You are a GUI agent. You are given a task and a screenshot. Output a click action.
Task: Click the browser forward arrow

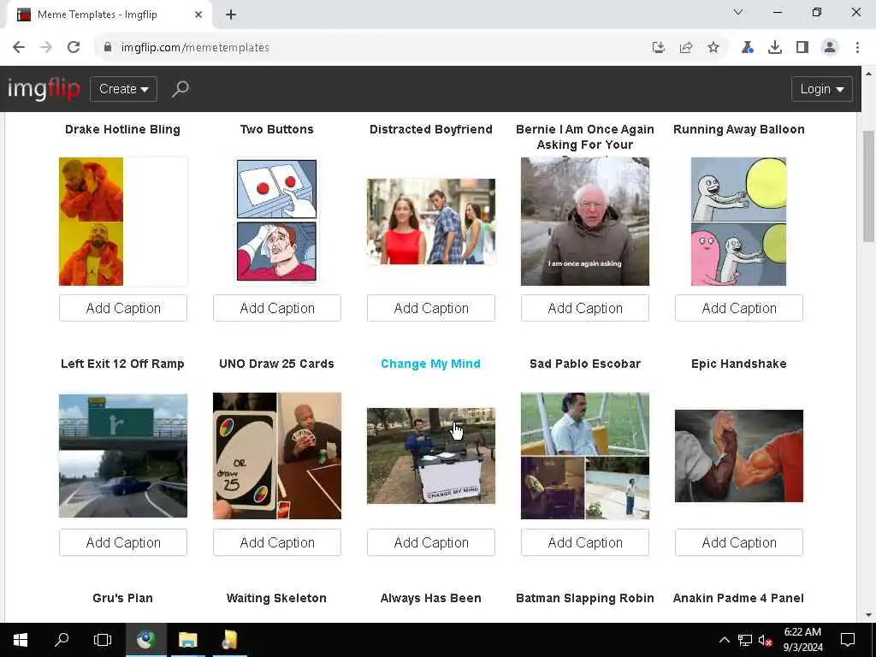[x=46, y=48]
